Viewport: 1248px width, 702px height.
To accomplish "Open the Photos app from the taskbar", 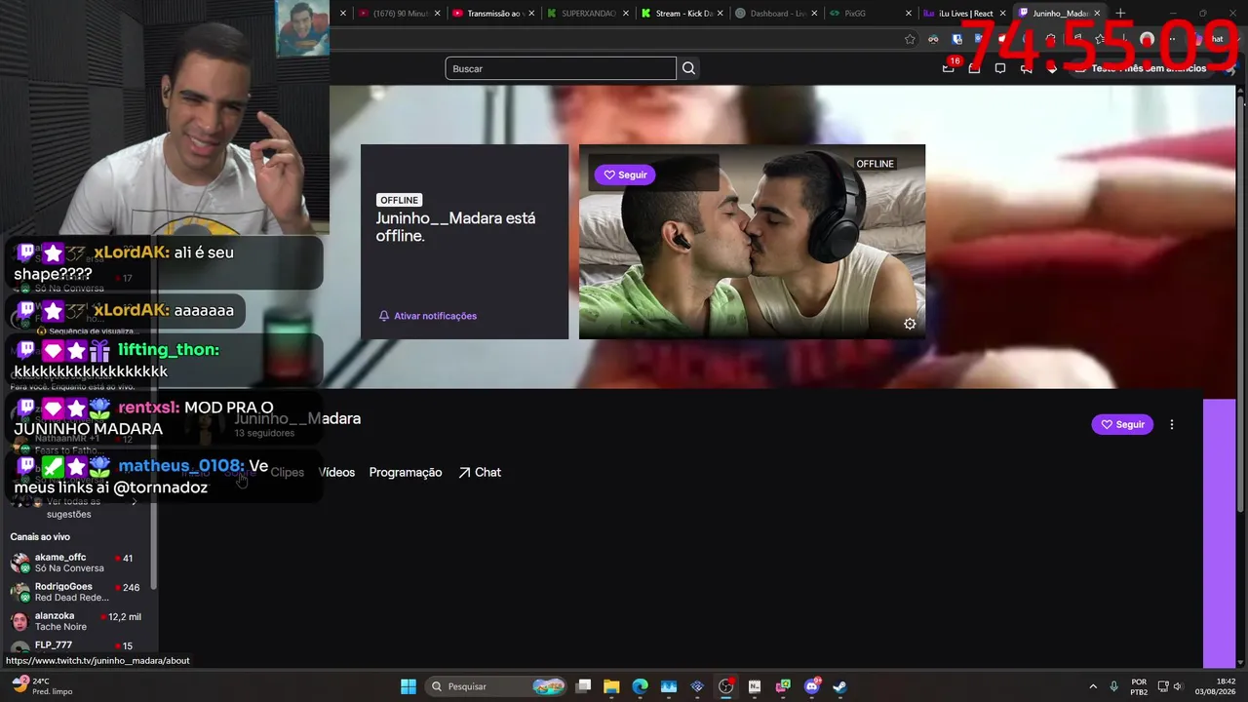I will pyautogui.click(x=668, y=686).
